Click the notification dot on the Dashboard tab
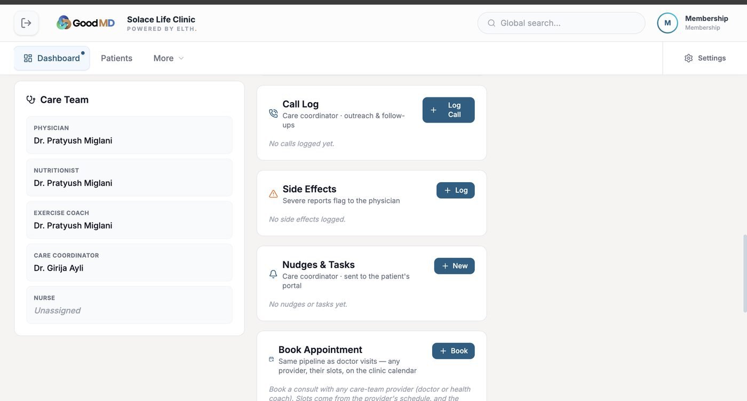Image resolution: width=747 pixels, height=401 pixels. 83,53
